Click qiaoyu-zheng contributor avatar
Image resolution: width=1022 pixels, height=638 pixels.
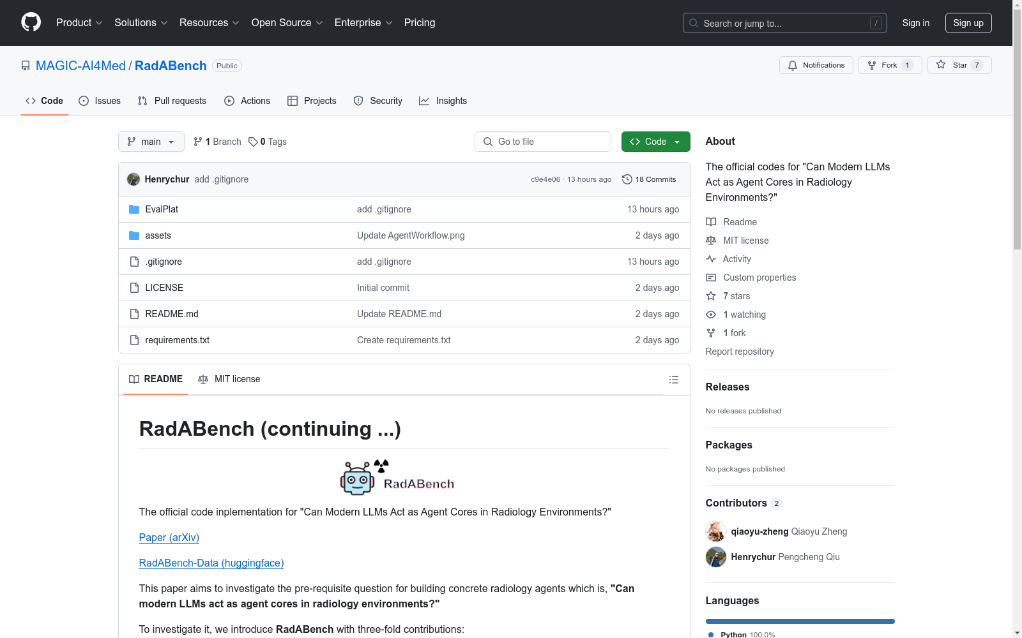pos(716,531)
